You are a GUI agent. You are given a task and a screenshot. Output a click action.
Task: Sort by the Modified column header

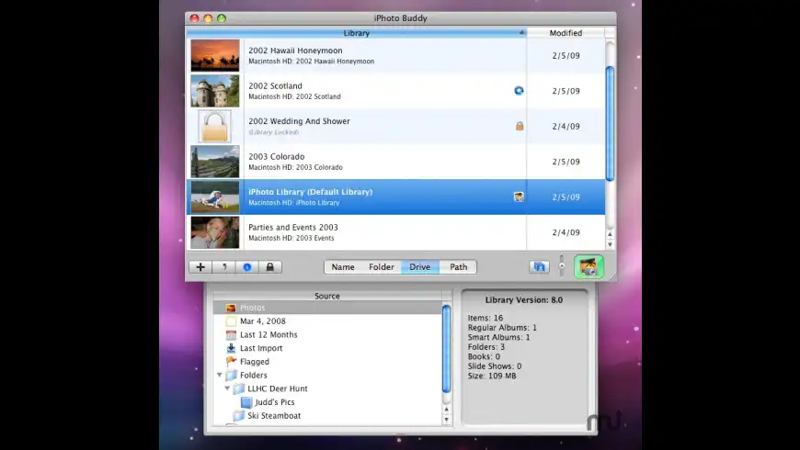click(566, 33)
